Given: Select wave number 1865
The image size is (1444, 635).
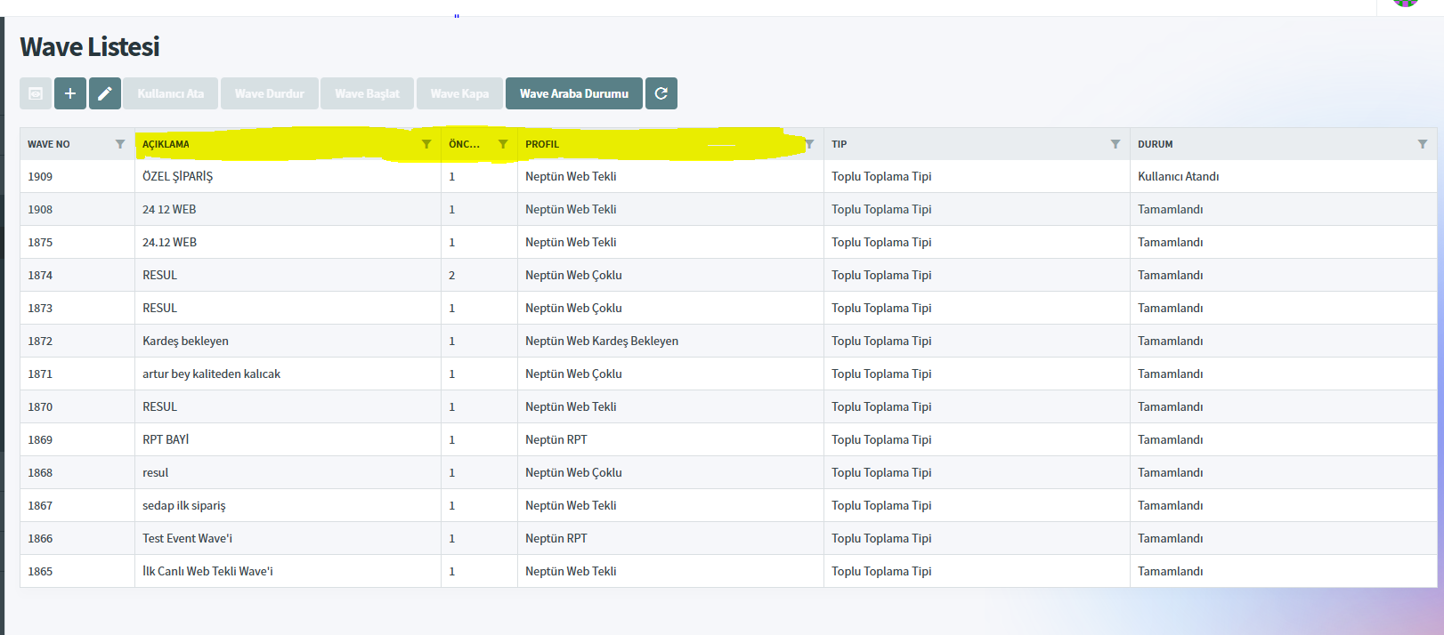Looking at the screenshot, I should point(40,571).
